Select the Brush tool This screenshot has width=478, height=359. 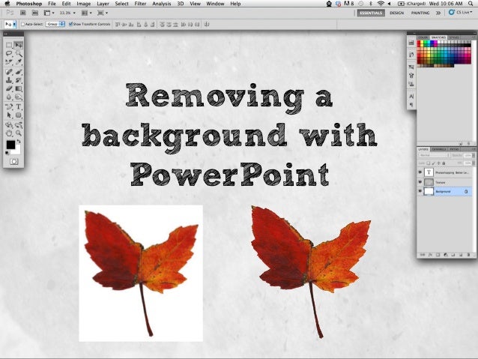(x=19, y=72)
